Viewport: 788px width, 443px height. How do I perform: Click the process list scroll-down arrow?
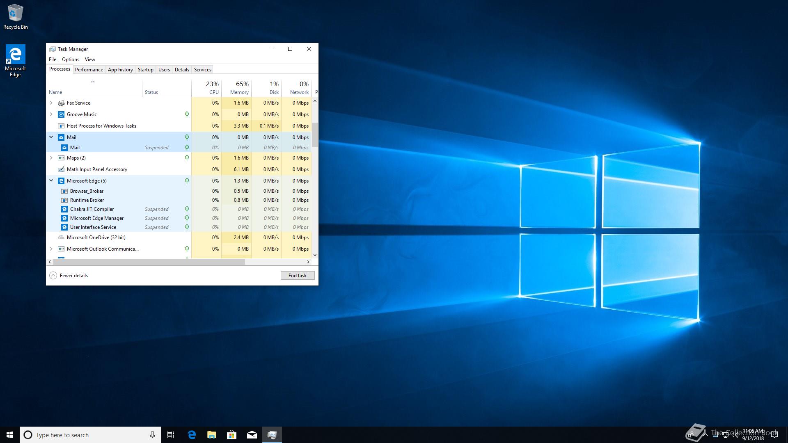315,255
